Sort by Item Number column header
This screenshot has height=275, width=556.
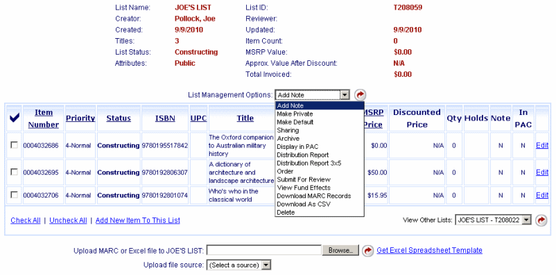coord(44,118)
